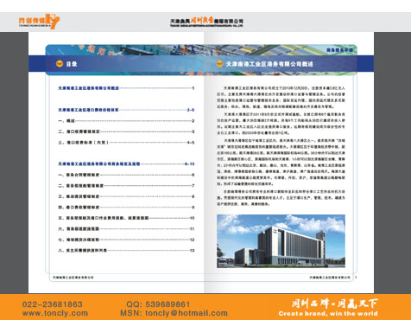
Task: Click the 天津南港工业区港务有限公司概述 page heading
Action: 269,64
